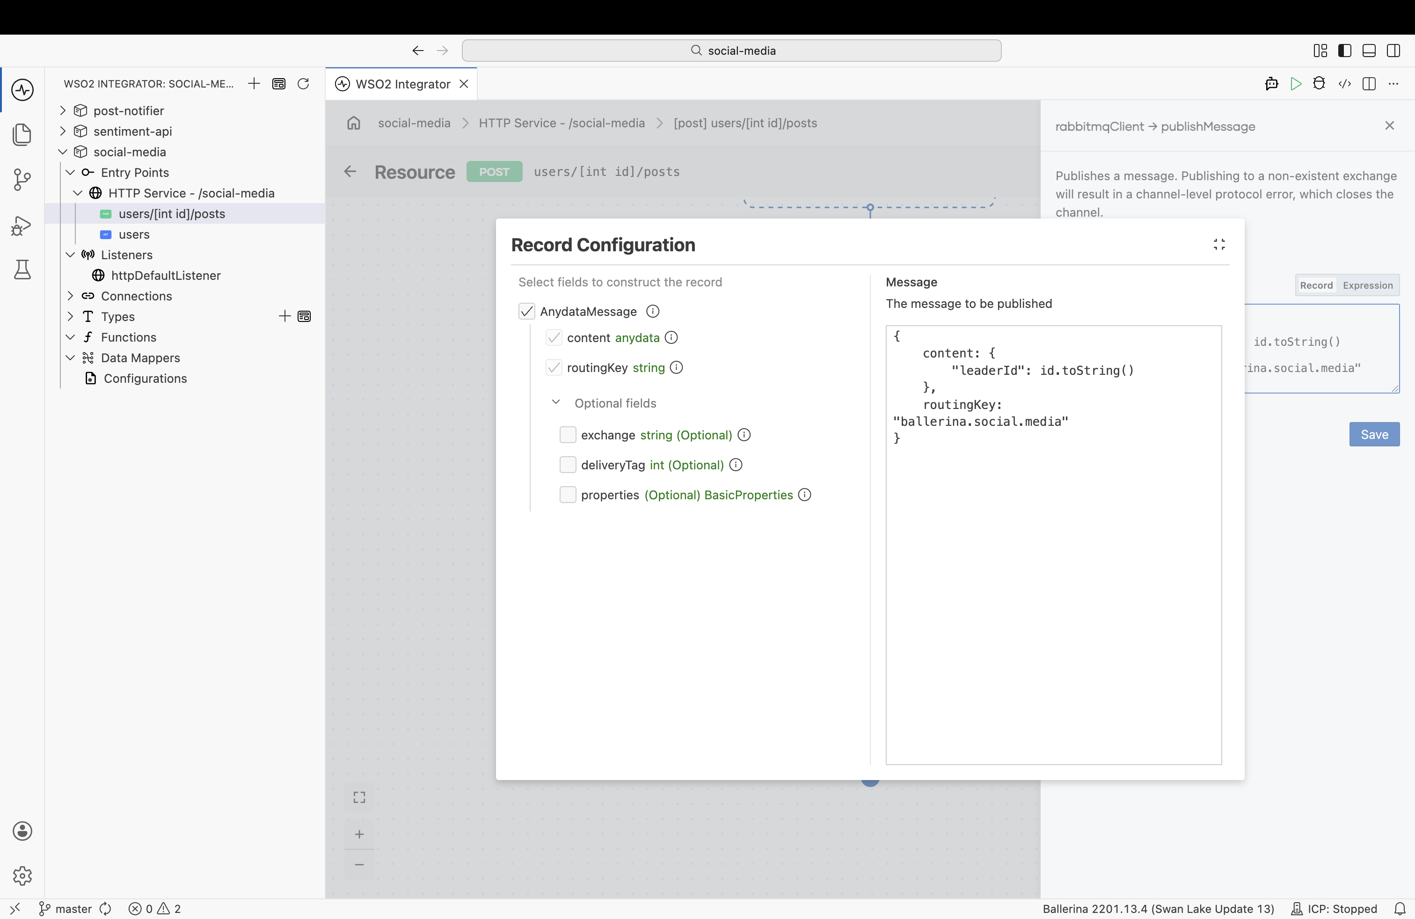
Task: Click inside the Message code editor
Action: pyautogui.click(x=1053, y=545)
